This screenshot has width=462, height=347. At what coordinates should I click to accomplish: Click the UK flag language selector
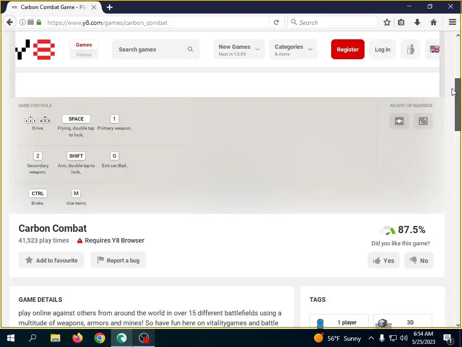click(x=434, y=49)
